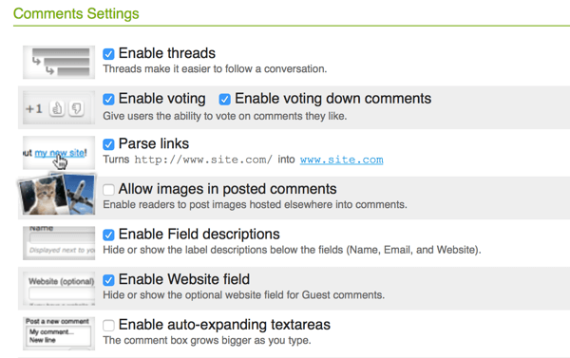Click the 'Post a new comment' textarea preview
The width and height of the screenshot is (570, 358).
pyautogui.click(x=59, y=333)
